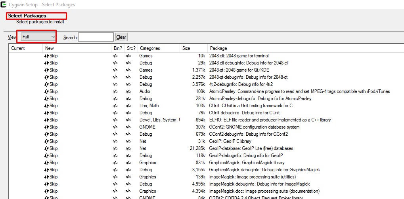404x199 pixels.
Task: Click the Size column header
Action: [186, 48]
